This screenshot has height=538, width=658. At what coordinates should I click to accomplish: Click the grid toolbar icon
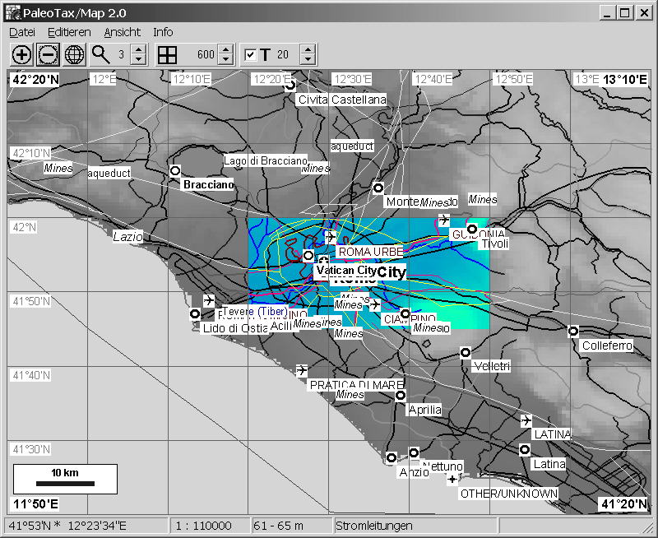[x=167, y=55]
